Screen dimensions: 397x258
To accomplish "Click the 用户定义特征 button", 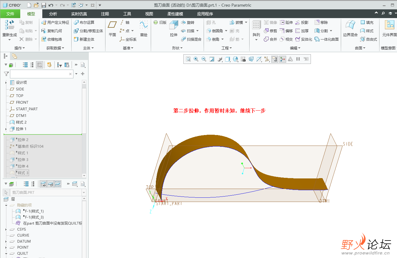I will point(55,23).
